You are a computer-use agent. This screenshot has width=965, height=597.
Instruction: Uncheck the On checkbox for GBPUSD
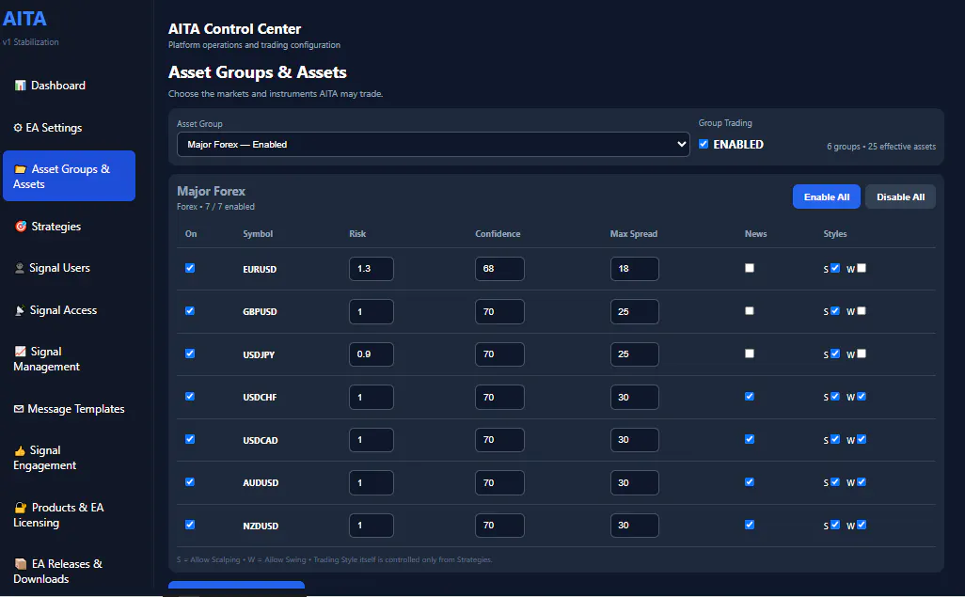pyautogui.click(x=190, y=311)
